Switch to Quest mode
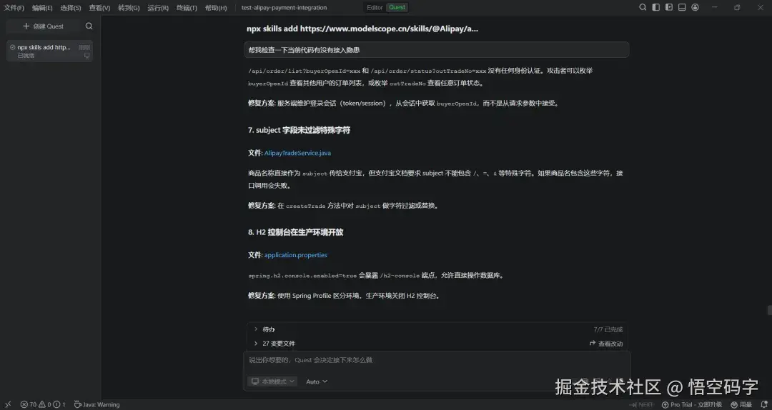Screen dimensions: 772x410 (x=397, y=7)
